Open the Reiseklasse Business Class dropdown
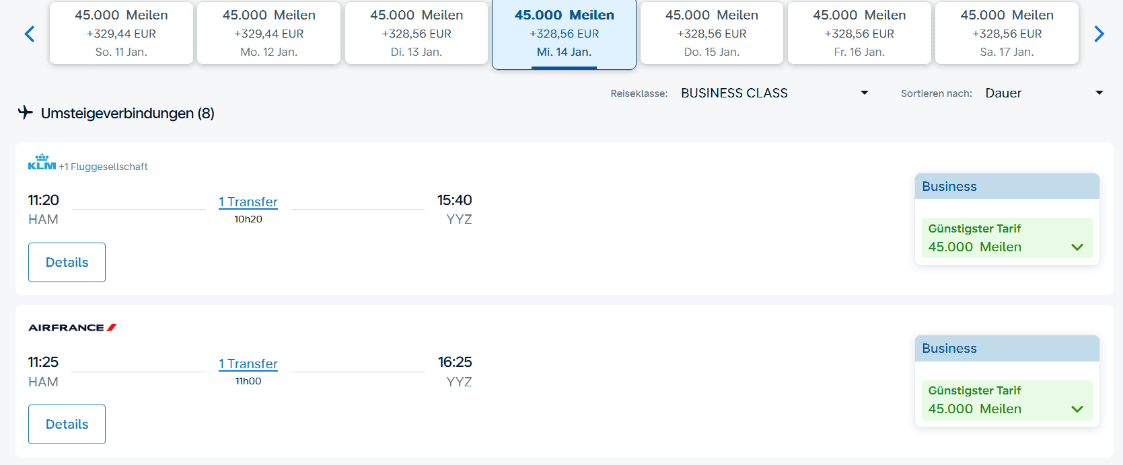The image size is (1123, 465). click(774, 93)
